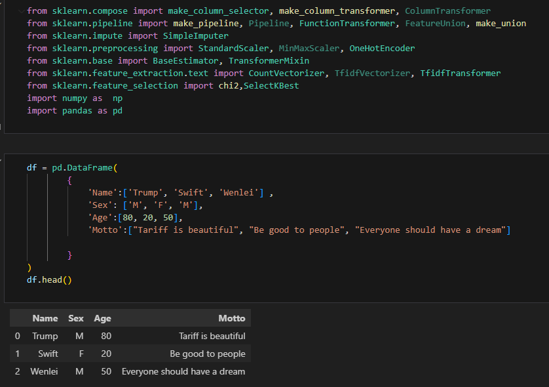This screenshot has height=387, width=549.
Task: Click the Wenlei cell in the output table
Action: [x=44, y=371]
